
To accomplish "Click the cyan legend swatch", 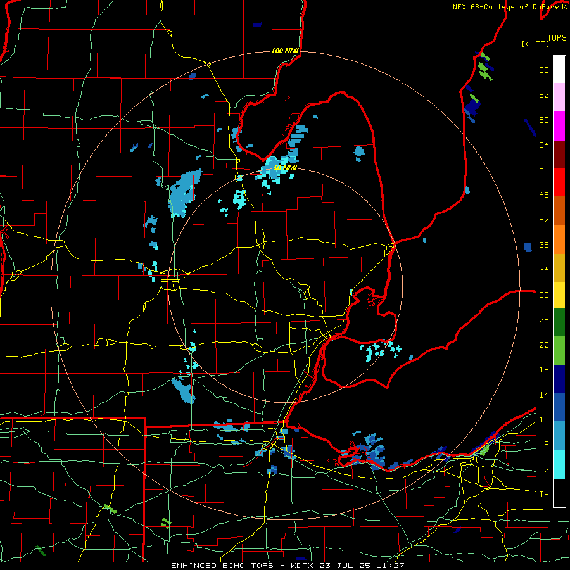I will click(559, 464).
